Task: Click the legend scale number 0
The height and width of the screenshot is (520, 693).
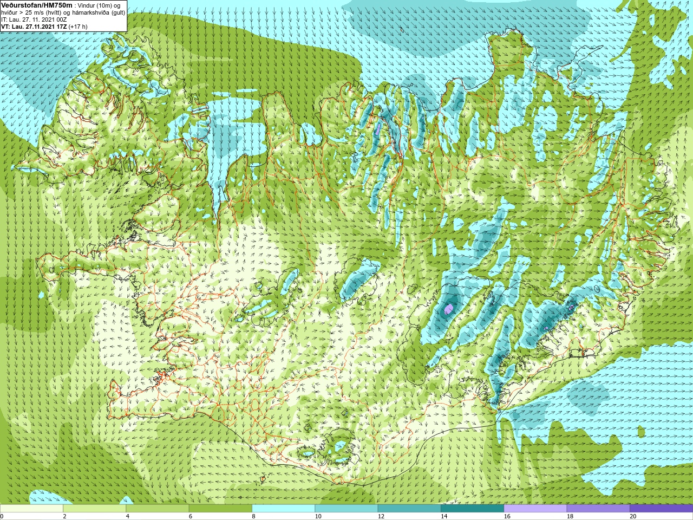Action: tap(2, 516)
